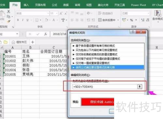Select column C header
Screen dimensions: 163x119
(x=54, y=48)
